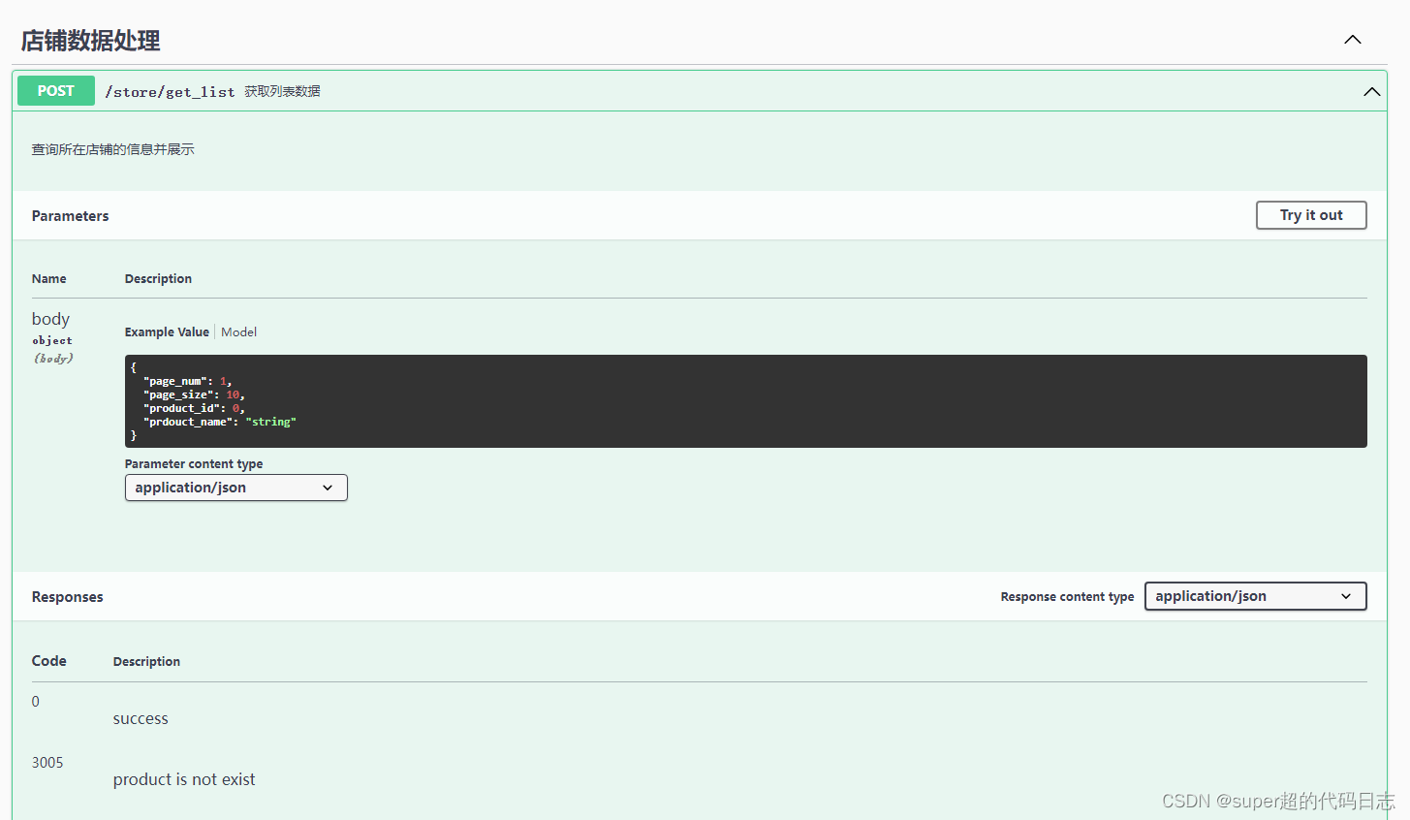Click the Try it out button
This screenshot has height=820, width=1410.
[x=1311, y=215]
